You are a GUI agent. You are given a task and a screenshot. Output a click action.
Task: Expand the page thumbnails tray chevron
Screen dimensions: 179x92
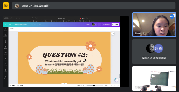pos(64,83)
